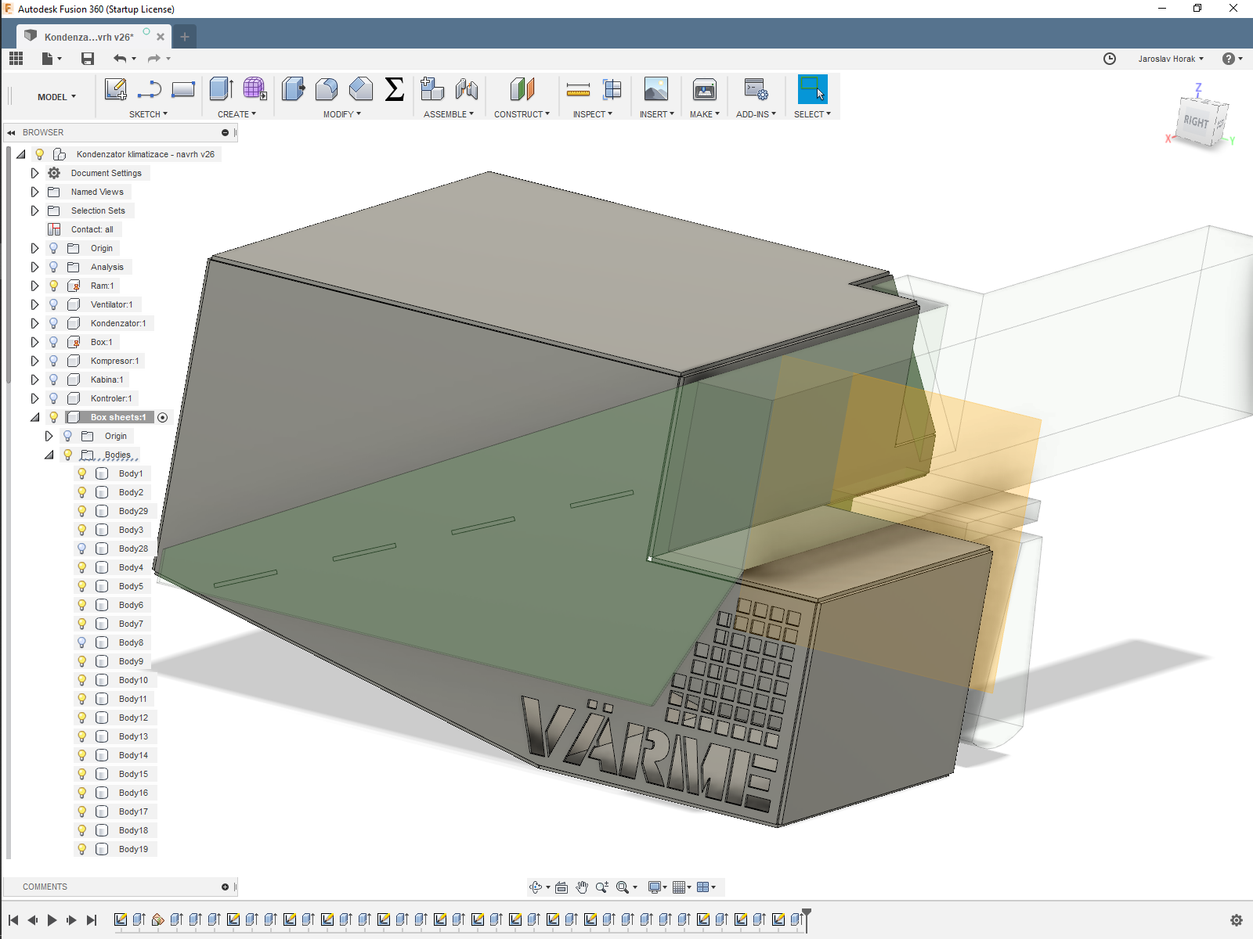Click the Create Sketch icon

[116, 89]
